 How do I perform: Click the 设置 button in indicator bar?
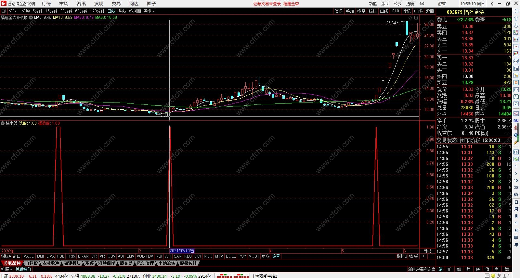276,256
